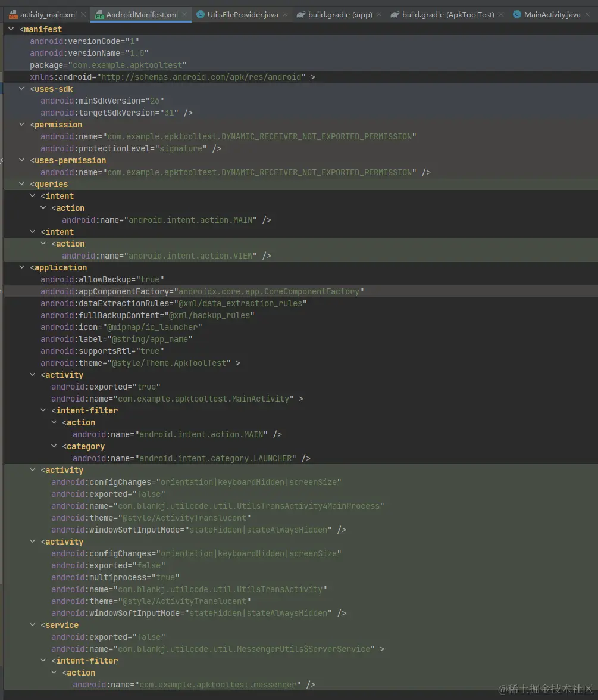598x700 pixels.
Task: Click the UtilsTransActivity4MainProcess name line
Action: pos(218,506)
